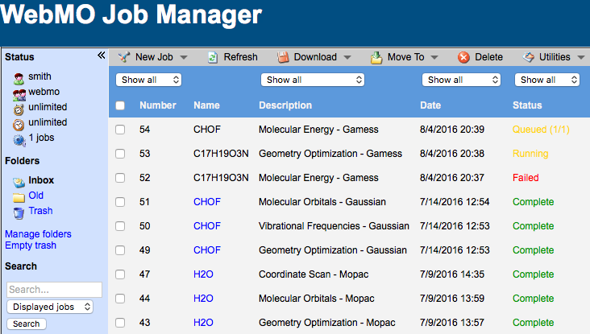Click the Refresh icon in toolbar

(213, 57)
